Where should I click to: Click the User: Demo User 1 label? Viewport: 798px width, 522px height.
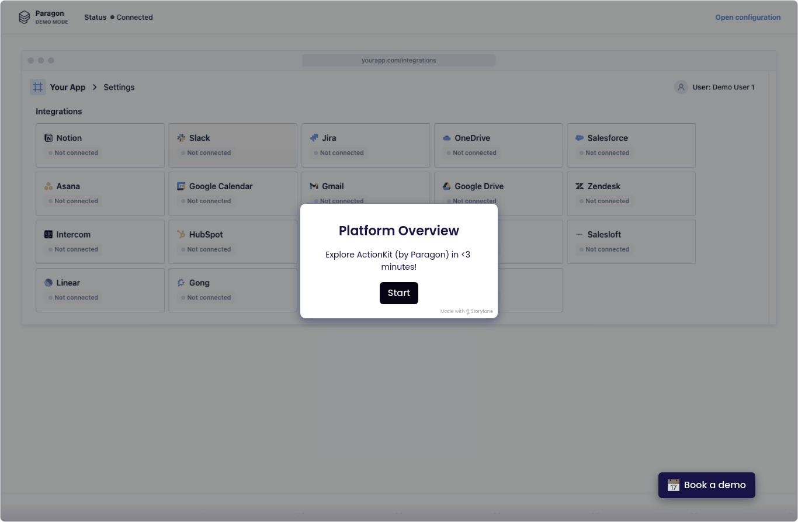[723, 88]
